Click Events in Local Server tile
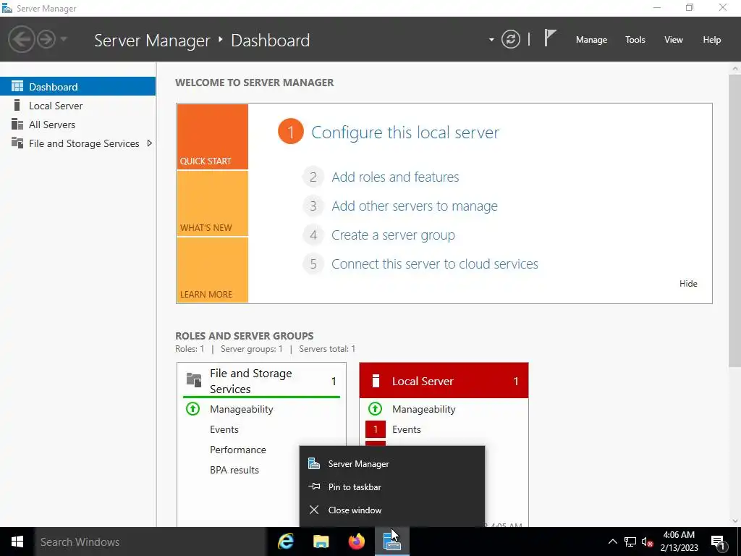The image size is (741, 556). pos(407,429)
